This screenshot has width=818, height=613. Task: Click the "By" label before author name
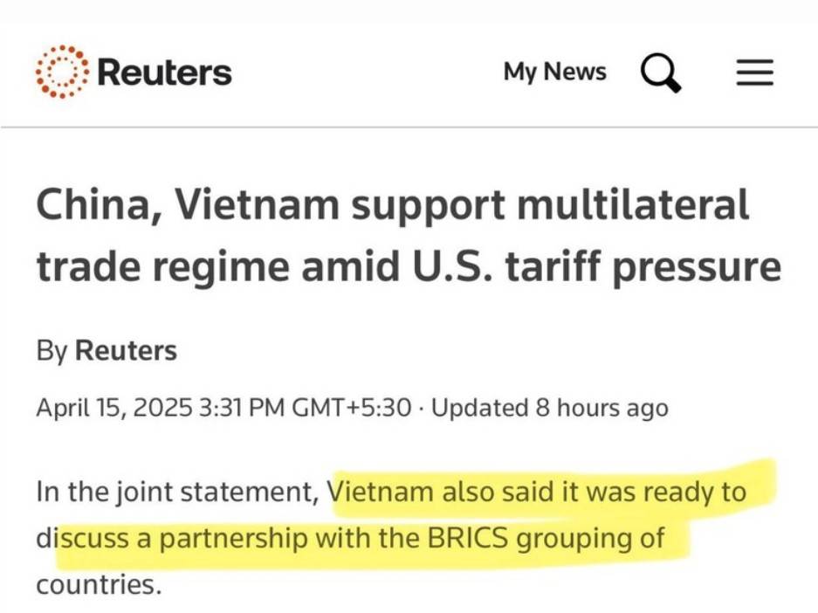tap(52, 351)
